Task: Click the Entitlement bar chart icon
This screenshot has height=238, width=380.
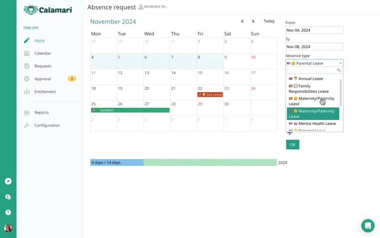Action: click(x=27, y=92)
